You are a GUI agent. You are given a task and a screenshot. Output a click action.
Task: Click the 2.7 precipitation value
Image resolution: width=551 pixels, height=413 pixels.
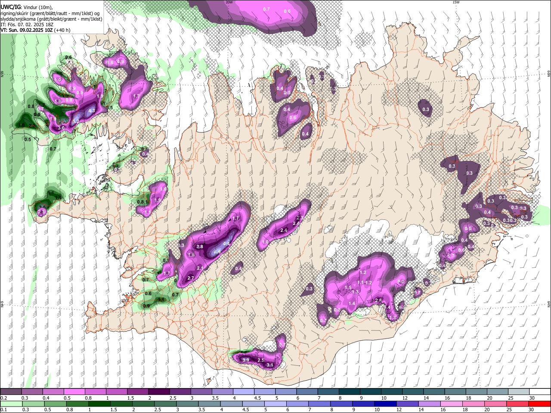[191, 278]
